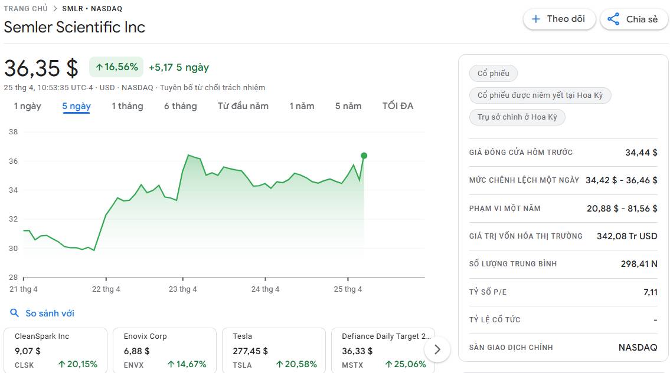Click the green endpoint dot on the chart

click(364, 156)
